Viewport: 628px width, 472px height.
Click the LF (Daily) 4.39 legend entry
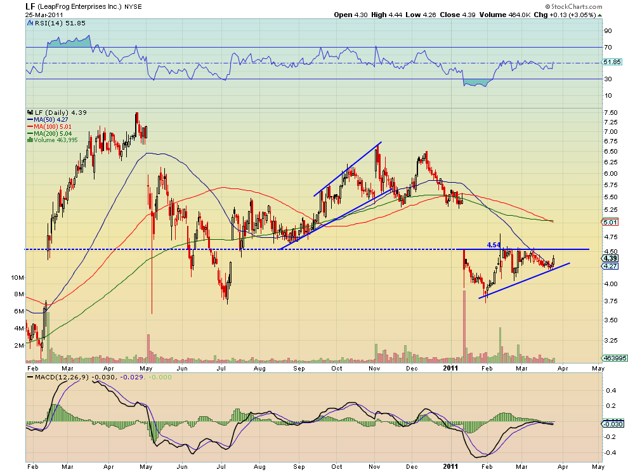tap(60, 112)
